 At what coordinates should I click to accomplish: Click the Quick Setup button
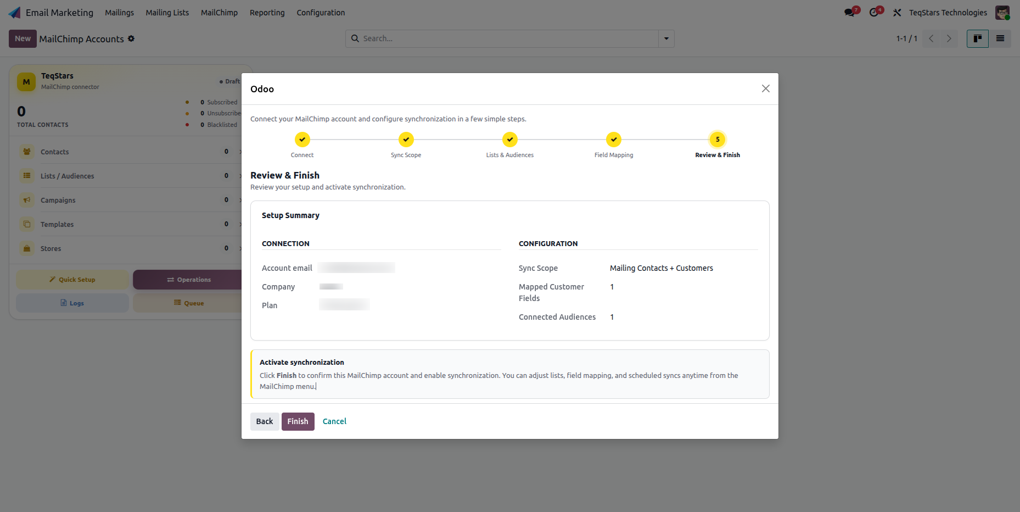coord(72,280)
